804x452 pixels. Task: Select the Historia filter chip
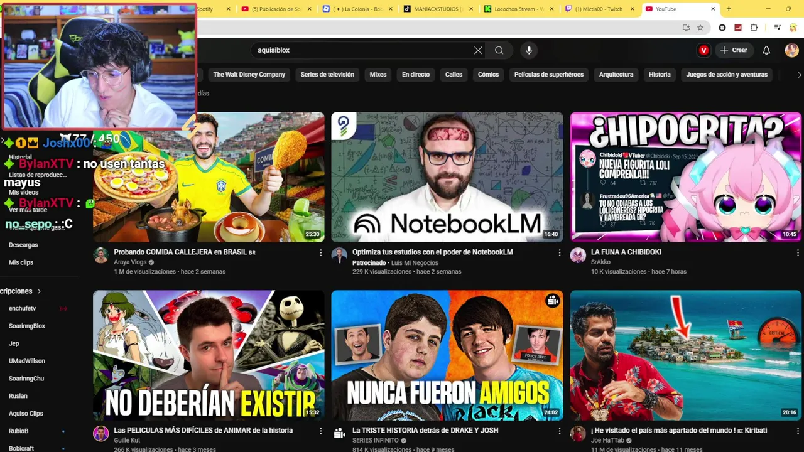(x=660, y=75)
